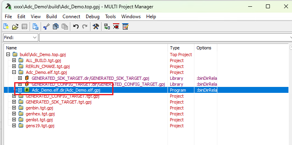Open the Connect menu

coord(72,17)
